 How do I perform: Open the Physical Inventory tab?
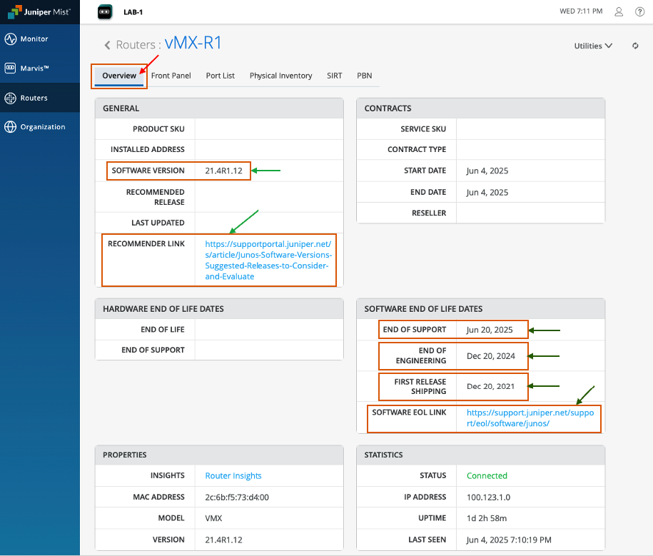280,76
